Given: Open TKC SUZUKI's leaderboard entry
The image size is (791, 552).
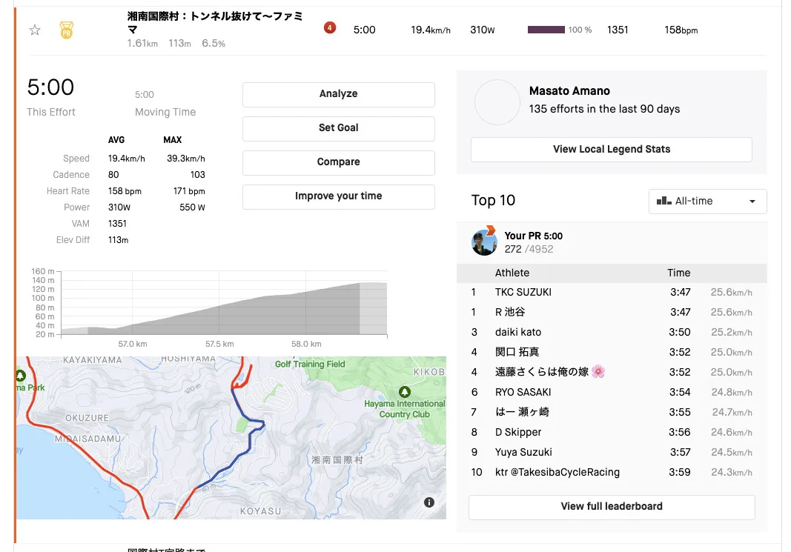Looking at the screenshot, I should pos(523,293).
